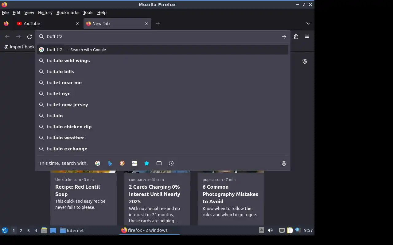Open the Internet folder in taskbar
The height and width of the screenshot is (245, 393).
point(72,230)
